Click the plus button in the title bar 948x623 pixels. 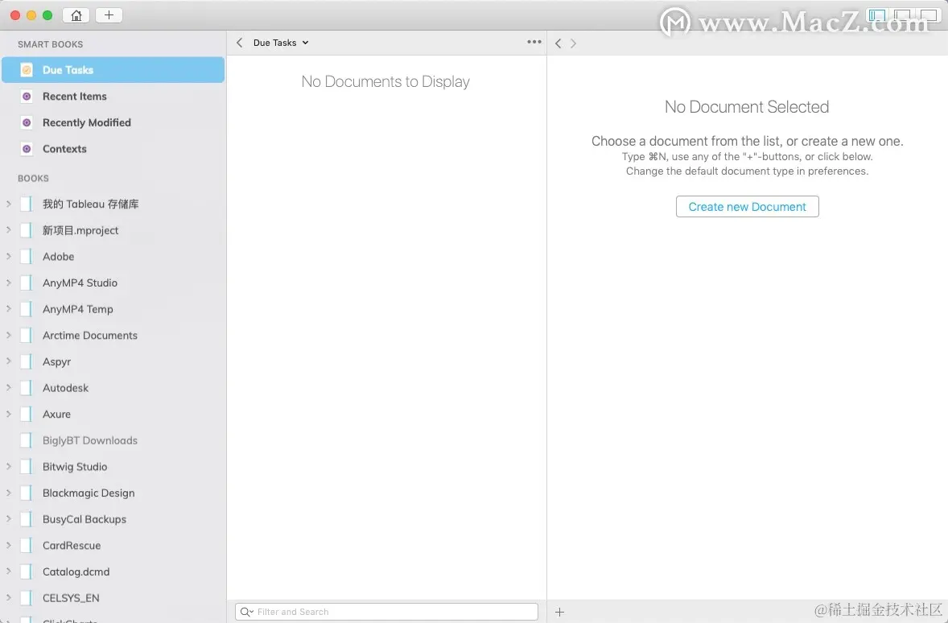tap(109, 15)
